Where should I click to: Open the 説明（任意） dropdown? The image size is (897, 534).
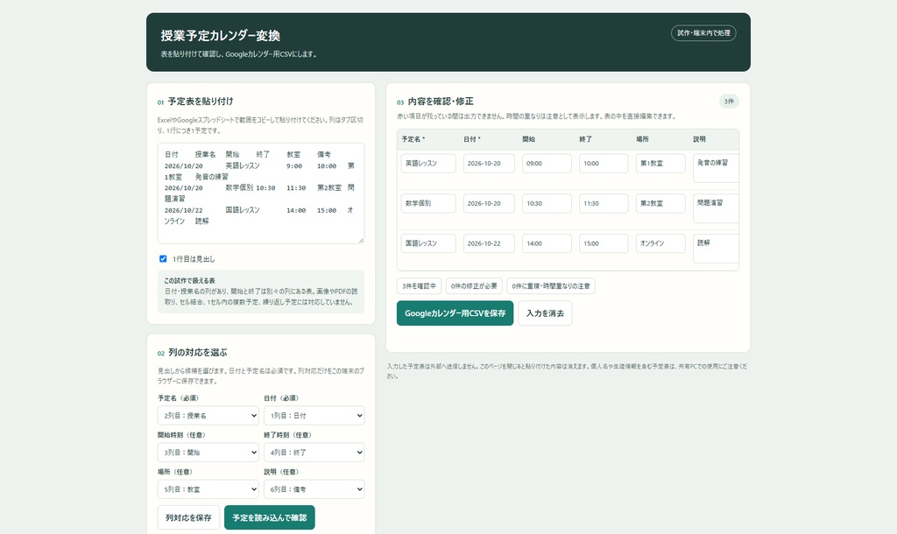[x=314, y=489]
